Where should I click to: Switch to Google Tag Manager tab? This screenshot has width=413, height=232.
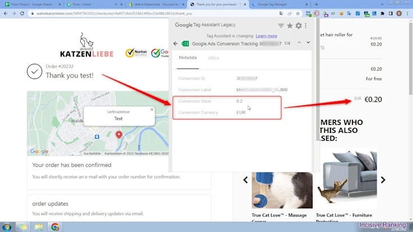279,4
